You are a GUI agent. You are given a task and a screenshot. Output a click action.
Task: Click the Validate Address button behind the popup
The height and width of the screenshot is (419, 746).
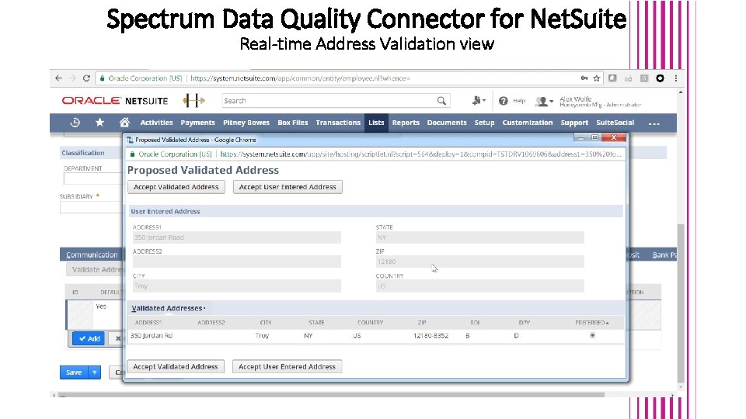tap(95, 270)
